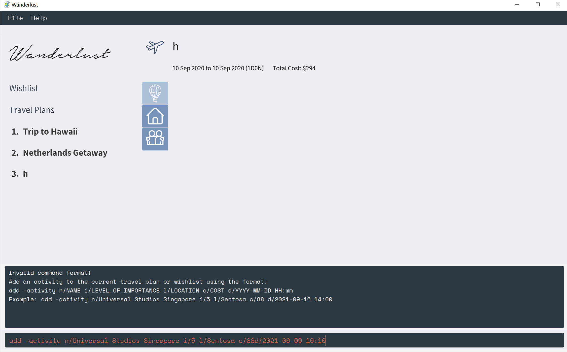
Task: Select travel plan named h
Action: (x=25, y=174)
